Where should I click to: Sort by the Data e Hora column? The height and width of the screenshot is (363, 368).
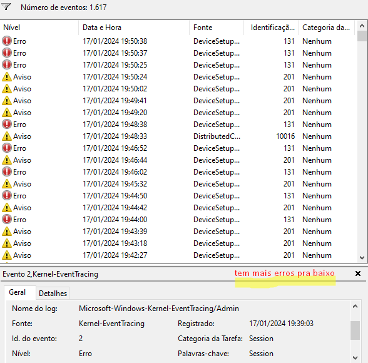[134, 28]
